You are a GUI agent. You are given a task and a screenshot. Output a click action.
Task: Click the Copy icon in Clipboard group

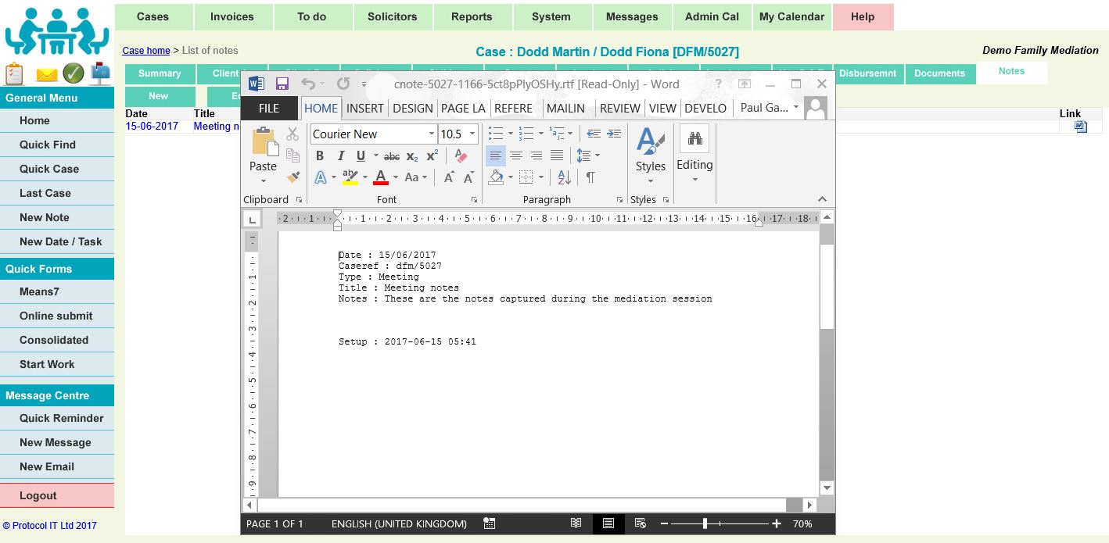(293, 155)
